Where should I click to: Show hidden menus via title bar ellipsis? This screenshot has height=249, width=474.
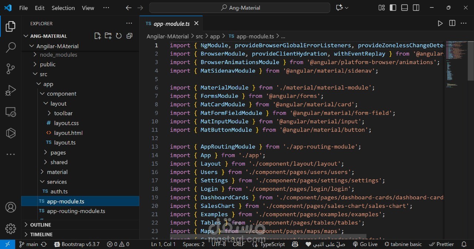coord(106,8)
